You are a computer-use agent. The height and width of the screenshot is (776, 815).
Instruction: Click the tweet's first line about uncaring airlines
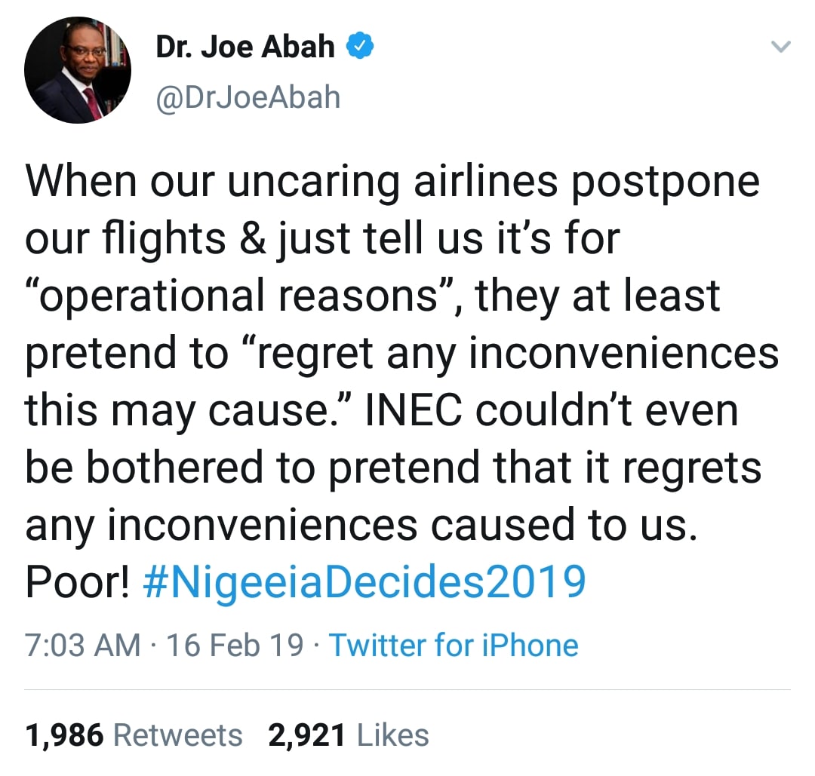pos(392,182)
